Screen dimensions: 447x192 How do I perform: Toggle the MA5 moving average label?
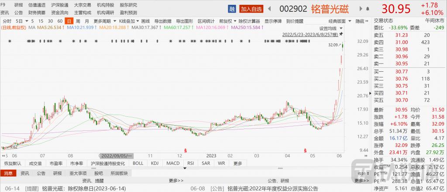pyautogui.click(x=52, y=28)
